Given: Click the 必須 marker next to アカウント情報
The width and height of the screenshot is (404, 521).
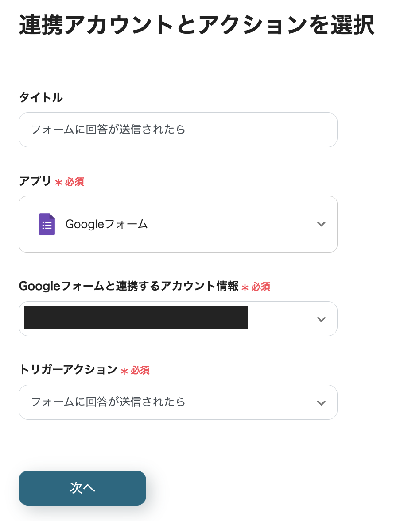Looking at the screenshot, I should [261, 287].
